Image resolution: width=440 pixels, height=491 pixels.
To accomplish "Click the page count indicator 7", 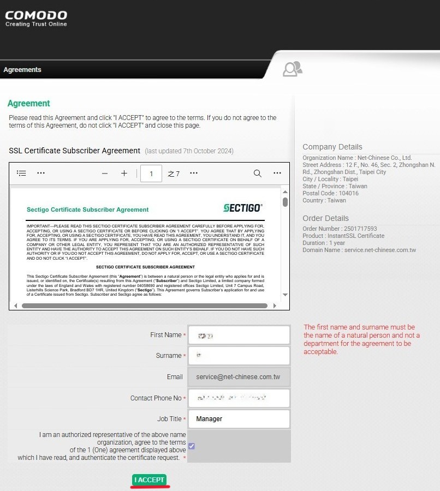I will point(174,173).
